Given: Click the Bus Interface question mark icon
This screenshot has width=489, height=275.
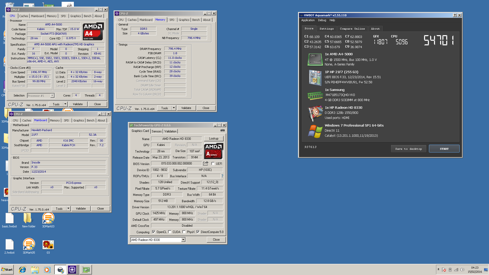Looking at the screenshot, I should pos(222,176).
